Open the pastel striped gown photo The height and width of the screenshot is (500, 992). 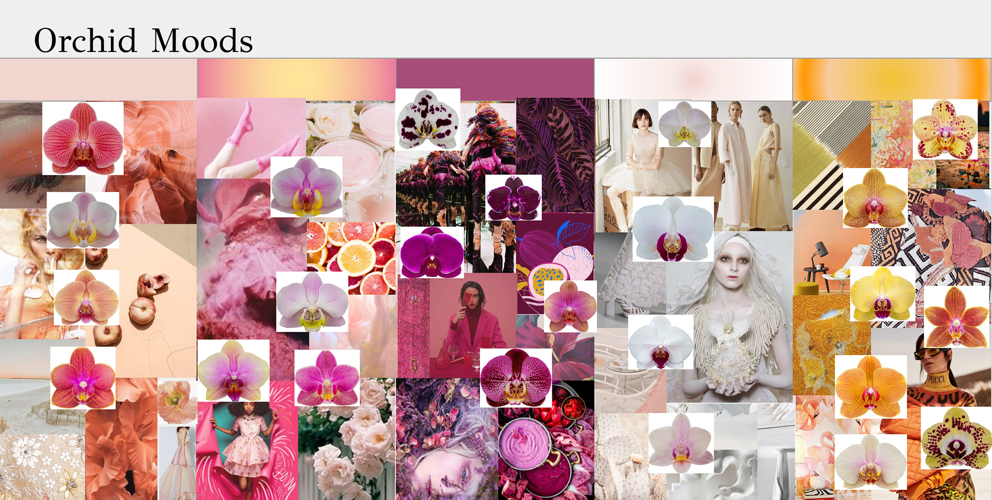177,463
